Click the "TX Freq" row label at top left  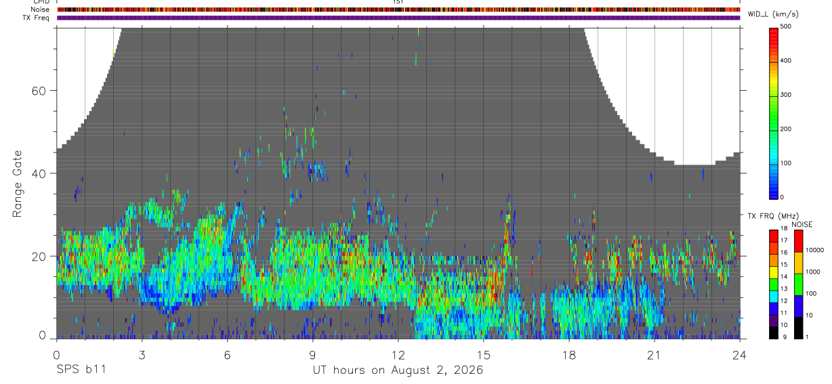point(37,18)
